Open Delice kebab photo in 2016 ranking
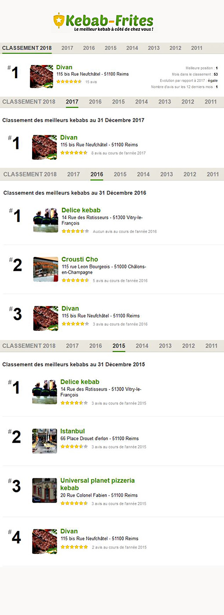Viewport: 224px width, 615px height. click(46, 220)
